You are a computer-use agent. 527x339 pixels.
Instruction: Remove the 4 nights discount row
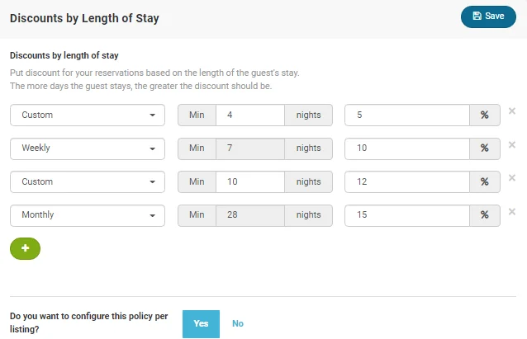point(512,111)
